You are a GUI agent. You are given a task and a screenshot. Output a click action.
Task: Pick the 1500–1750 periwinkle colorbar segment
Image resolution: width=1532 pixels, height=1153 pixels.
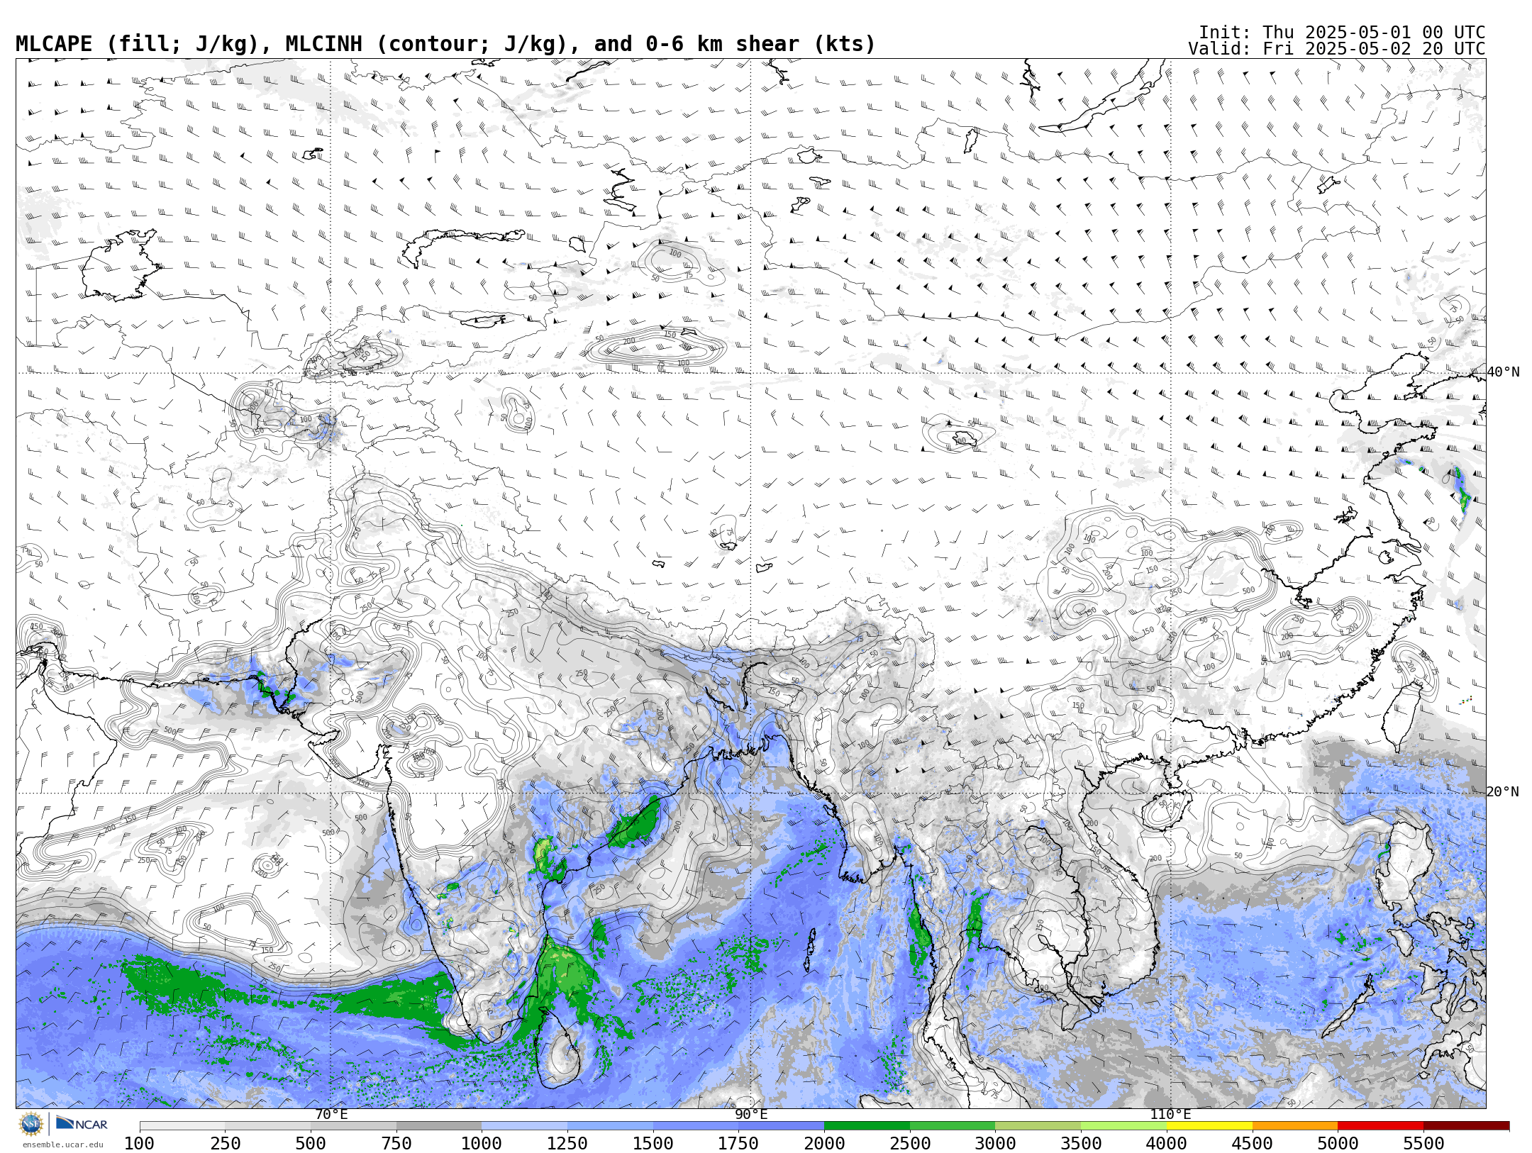696,1125
